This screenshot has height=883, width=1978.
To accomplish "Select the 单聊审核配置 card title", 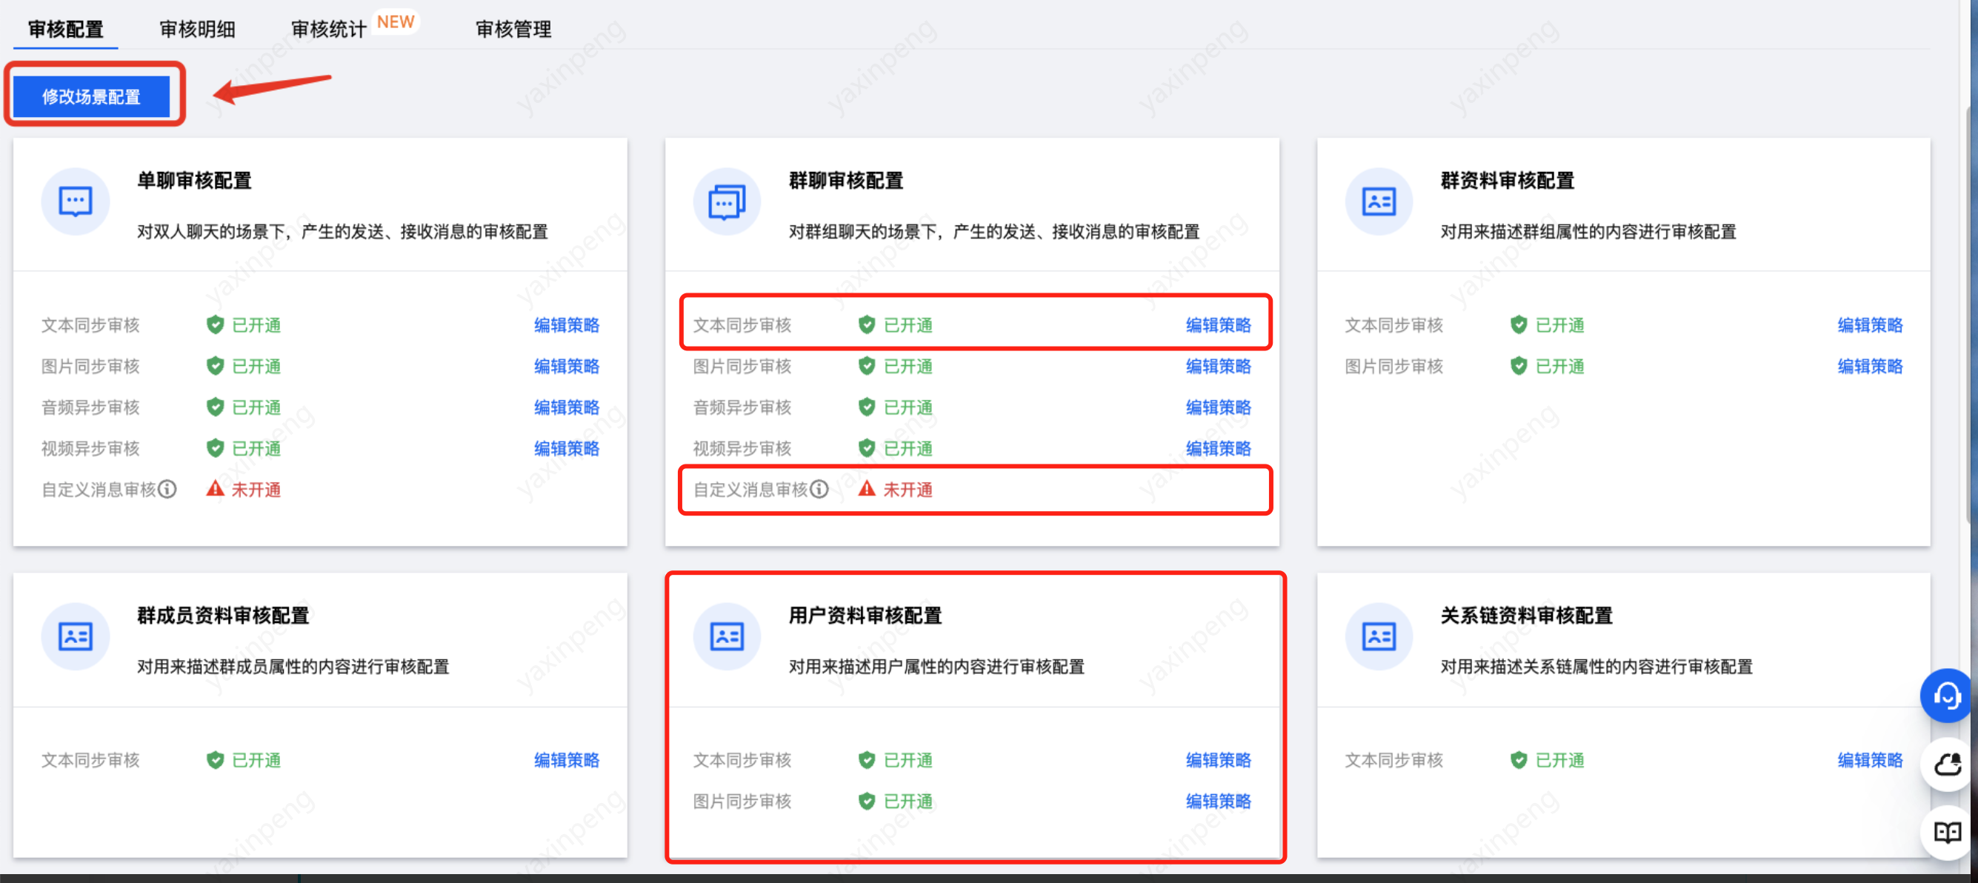I will [194, 181].
